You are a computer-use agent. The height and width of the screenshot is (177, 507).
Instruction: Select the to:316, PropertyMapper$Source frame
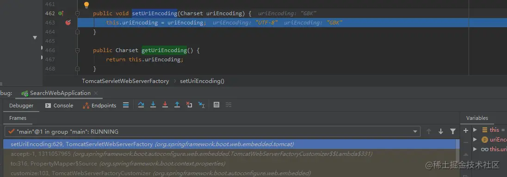click(x=229, y=164)
